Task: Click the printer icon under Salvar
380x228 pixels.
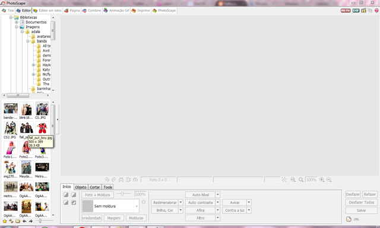Action: pos(356,219)
